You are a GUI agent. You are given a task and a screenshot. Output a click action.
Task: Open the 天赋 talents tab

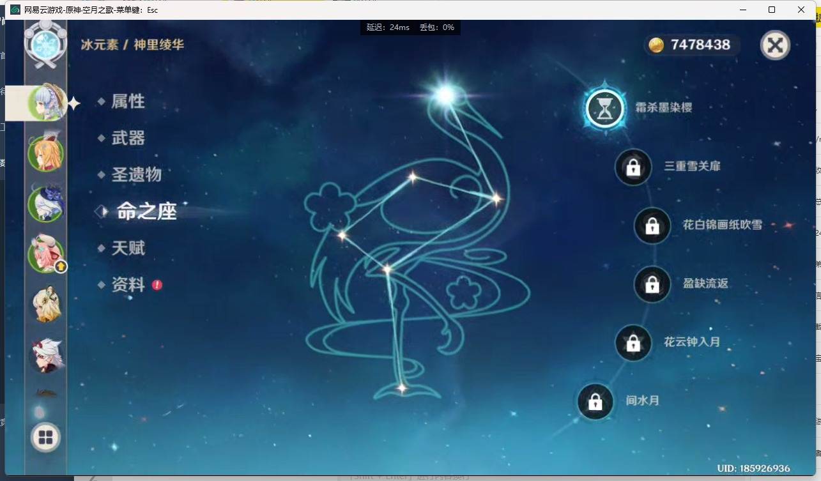coord(128,248)
